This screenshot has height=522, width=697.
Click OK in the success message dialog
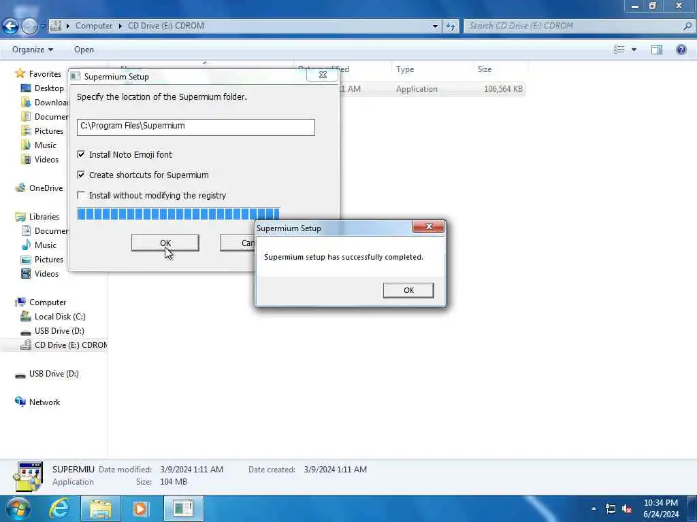click(x=408, y=290)
